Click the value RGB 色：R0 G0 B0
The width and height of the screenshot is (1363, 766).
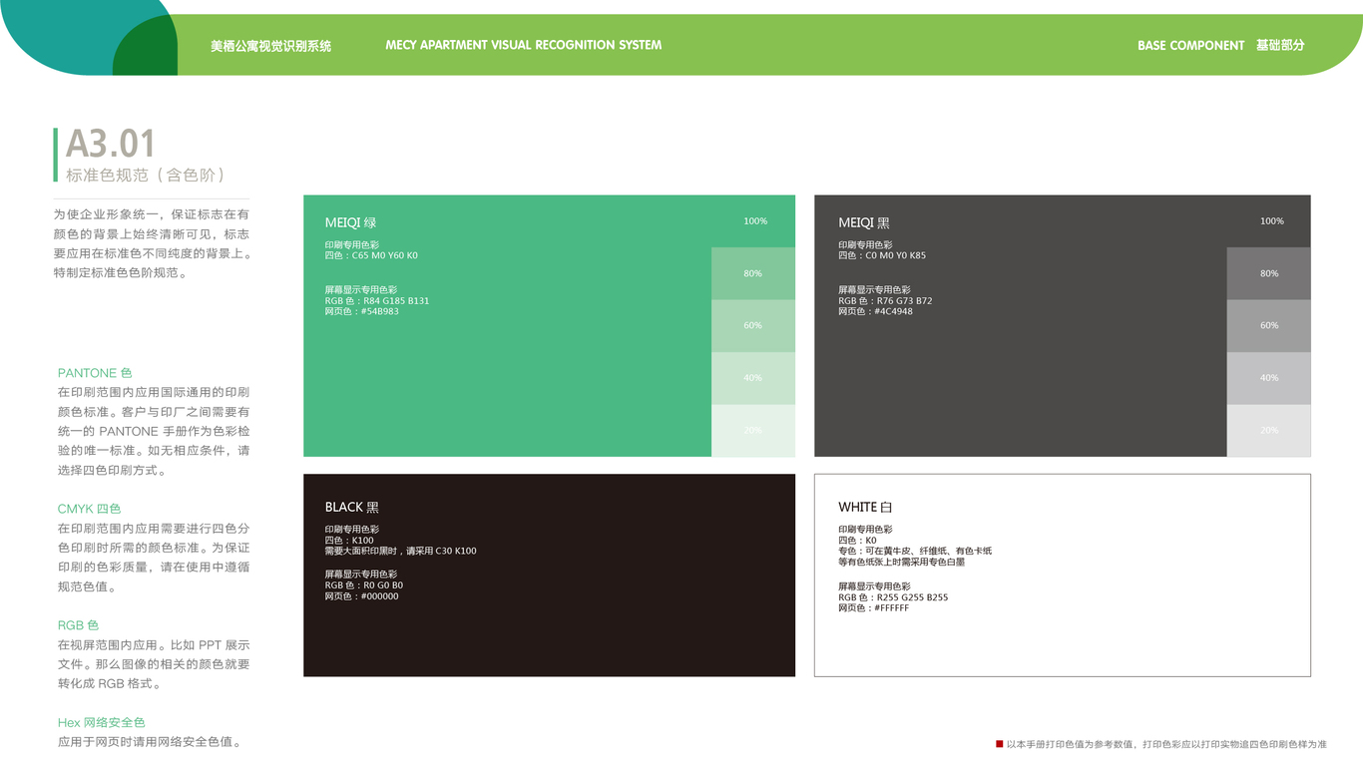[364, 586]
